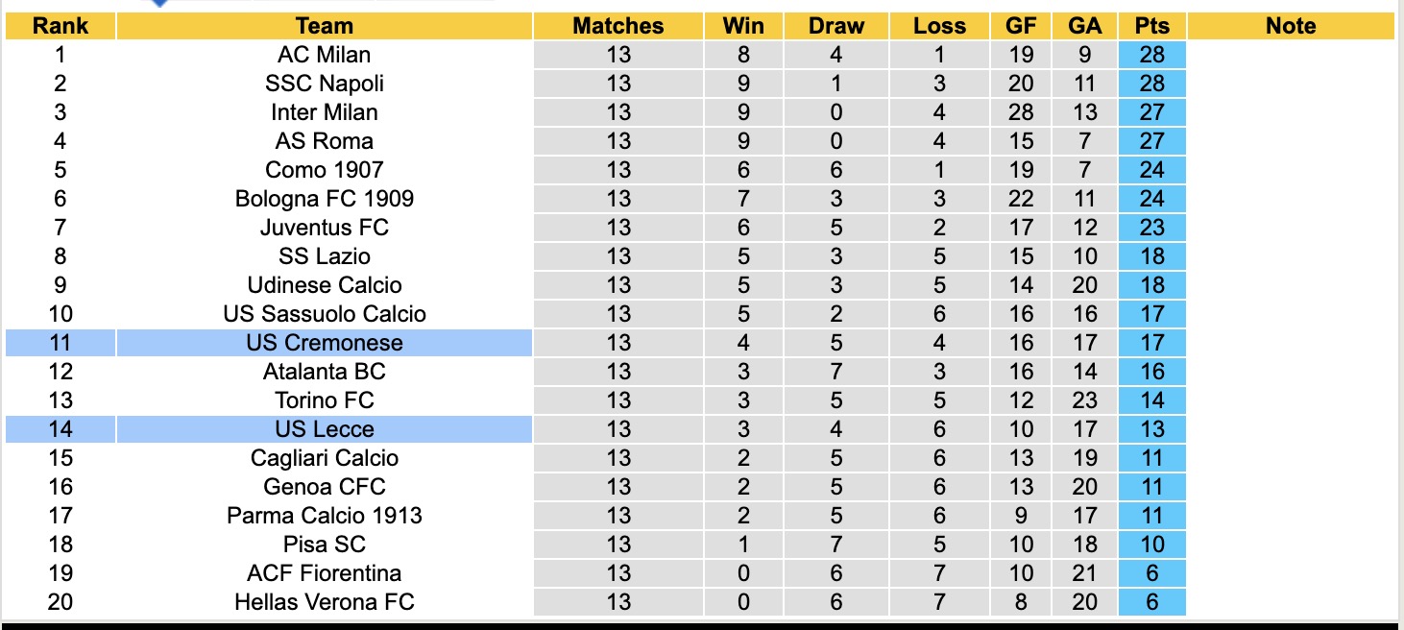Select the Loss column header
1404x630 pixels.
point(939,26)
